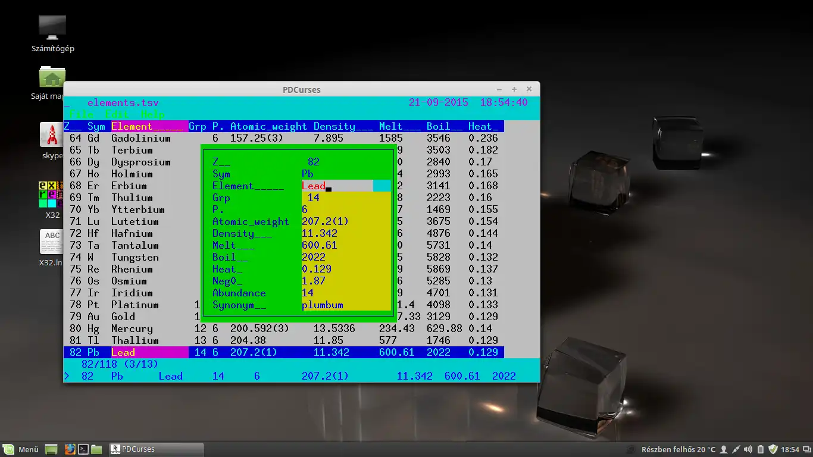
Task: Open the Help menu
Action: 153,114
